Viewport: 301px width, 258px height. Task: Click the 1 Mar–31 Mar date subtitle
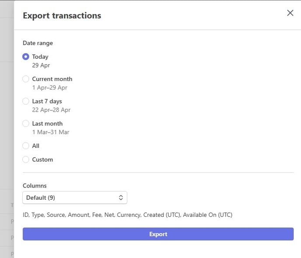tap(50, 132)
